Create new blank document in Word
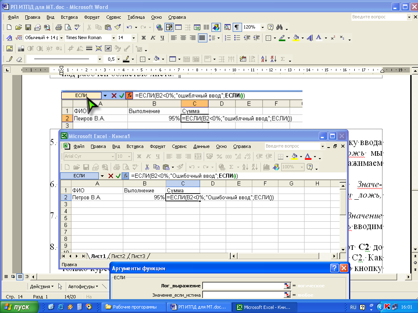The width and height of the screenshot is (418, 313). 9,27
